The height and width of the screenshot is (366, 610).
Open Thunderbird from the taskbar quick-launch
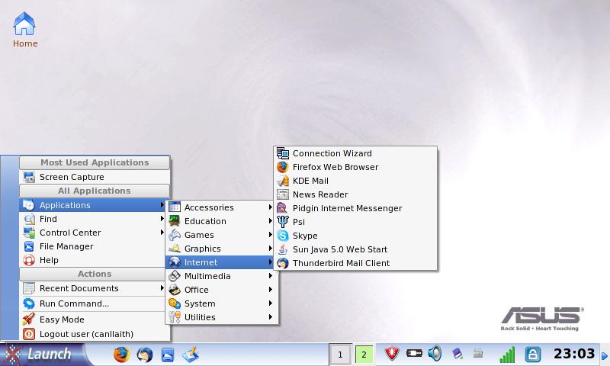click(x=145, y=355)
